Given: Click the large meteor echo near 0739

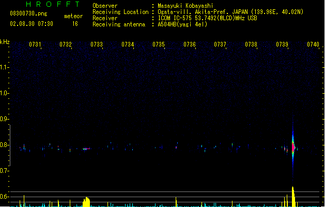Looking at the screenshot, I should click(x=293, y=147).
